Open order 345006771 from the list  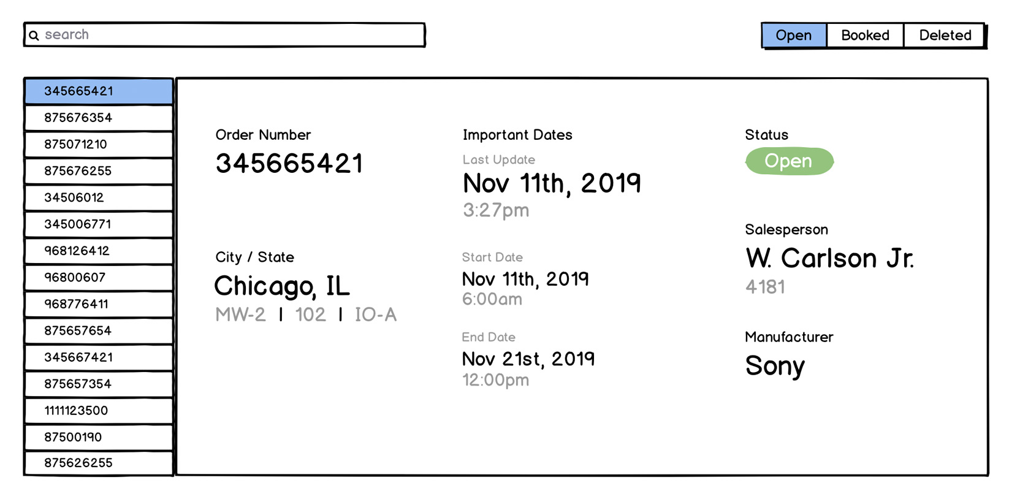point(99,224)
